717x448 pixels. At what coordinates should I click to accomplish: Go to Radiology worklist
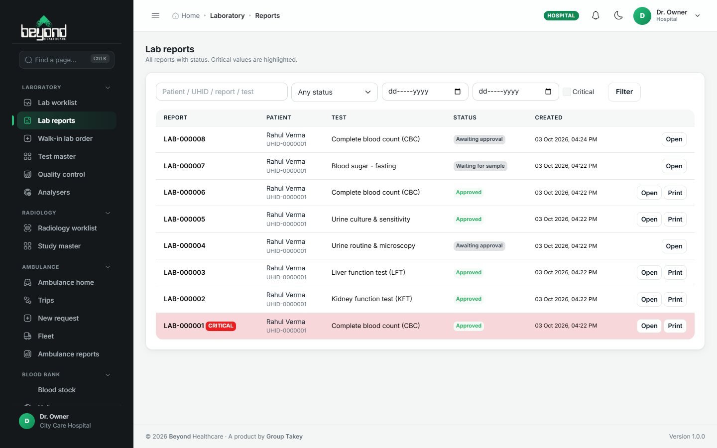pyautogui.click(x=67, y=228)
